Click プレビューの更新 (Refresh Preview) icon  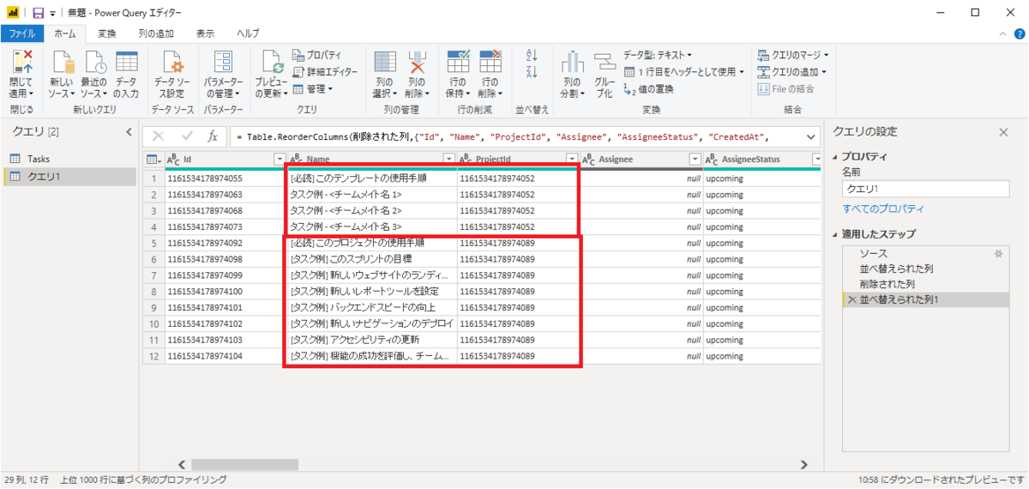[x=271, y=62]
